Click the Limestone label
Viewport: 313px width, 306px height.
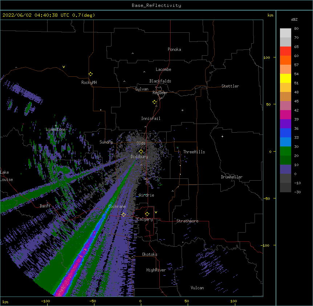(56, 129)
